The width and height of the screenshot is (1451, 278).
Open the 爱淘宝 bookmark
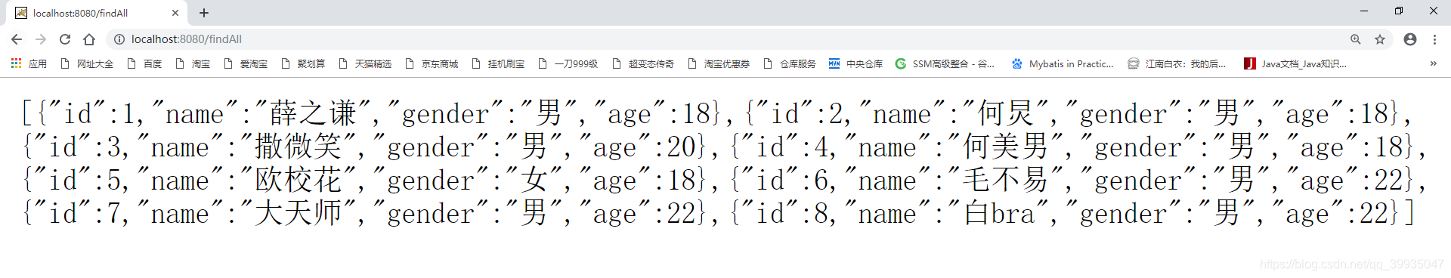coord(246,64)
